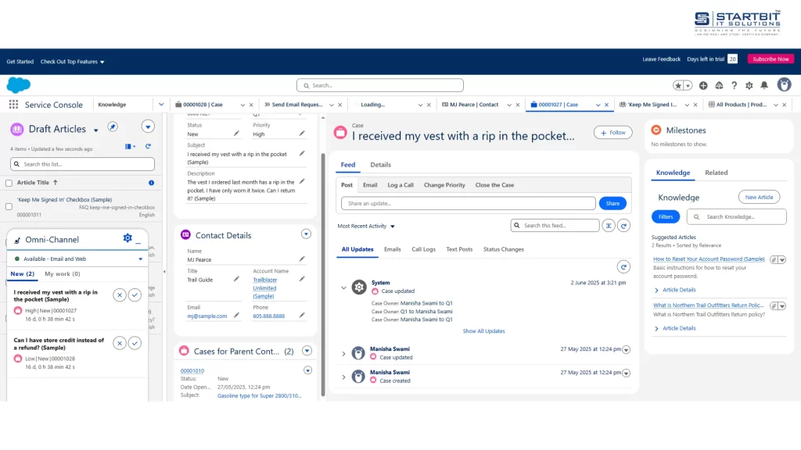Switch to My work (0) tab
Screen dimensions: 801x450
pos(63,274)
